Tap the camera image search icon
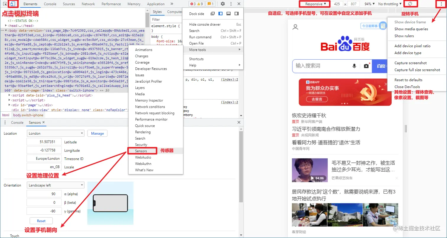 (x=366, y=66)
